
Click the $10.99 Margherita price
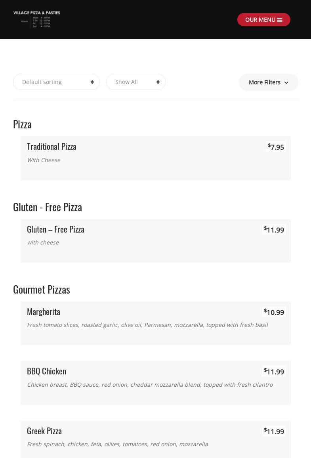[274, 312]
